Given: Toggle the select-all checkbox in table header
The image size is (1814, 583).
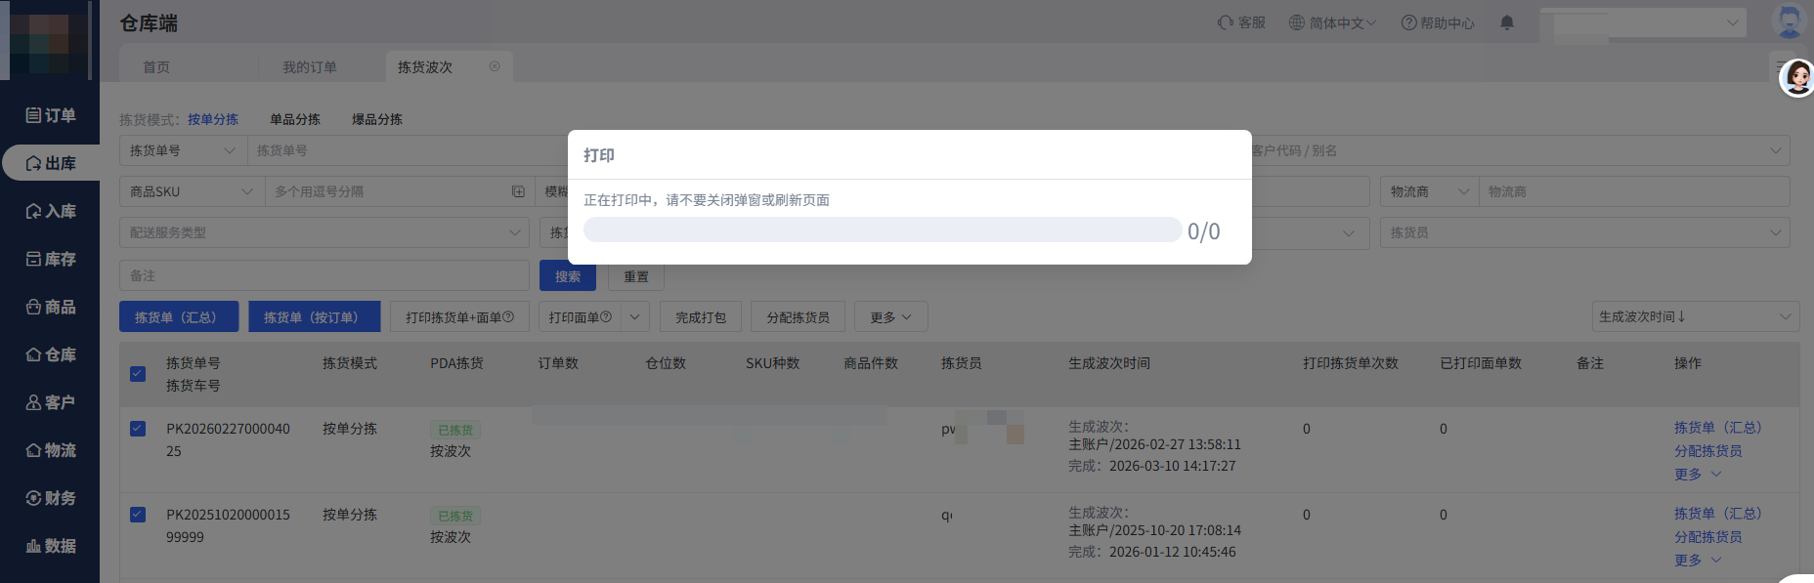Looking at the screenshot, I should 138,374.
